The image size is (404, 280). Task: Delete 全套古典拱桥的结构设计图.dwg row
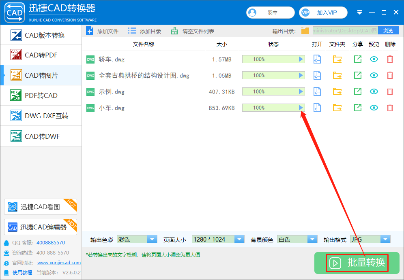[x=390, y=75]
